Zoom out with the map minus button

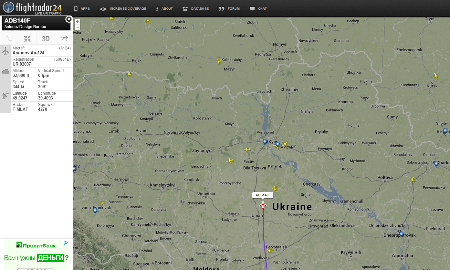pyautogui.click(x=77, y=27)
